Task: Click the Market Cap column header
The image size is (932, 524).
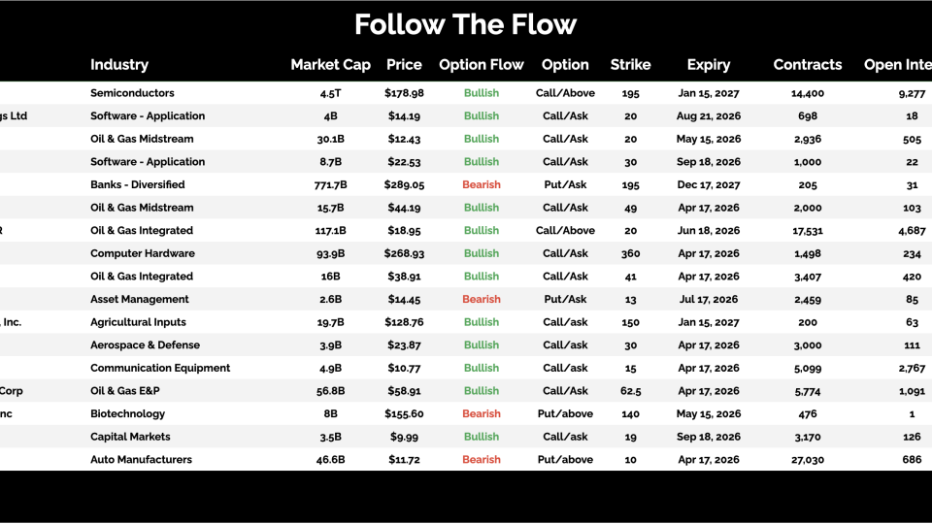Action: coord(330,65)
